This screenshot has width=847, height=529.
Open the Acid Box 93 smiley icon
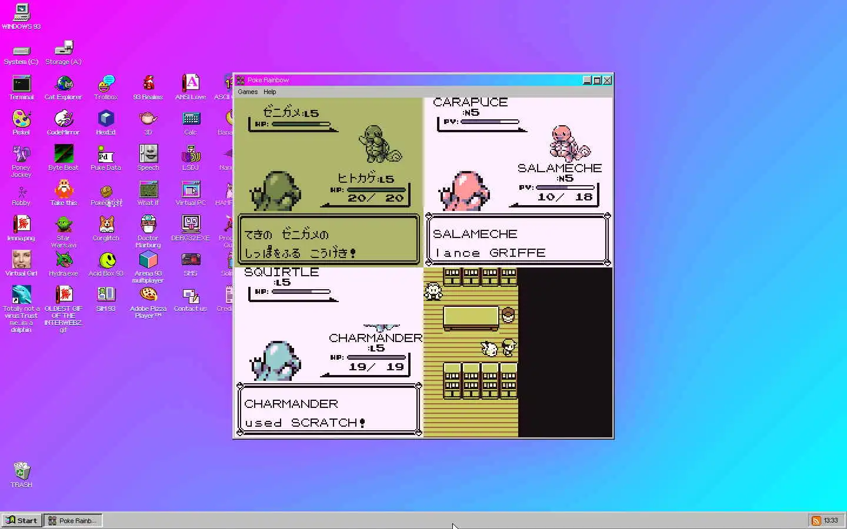click(x=106, y=264)
